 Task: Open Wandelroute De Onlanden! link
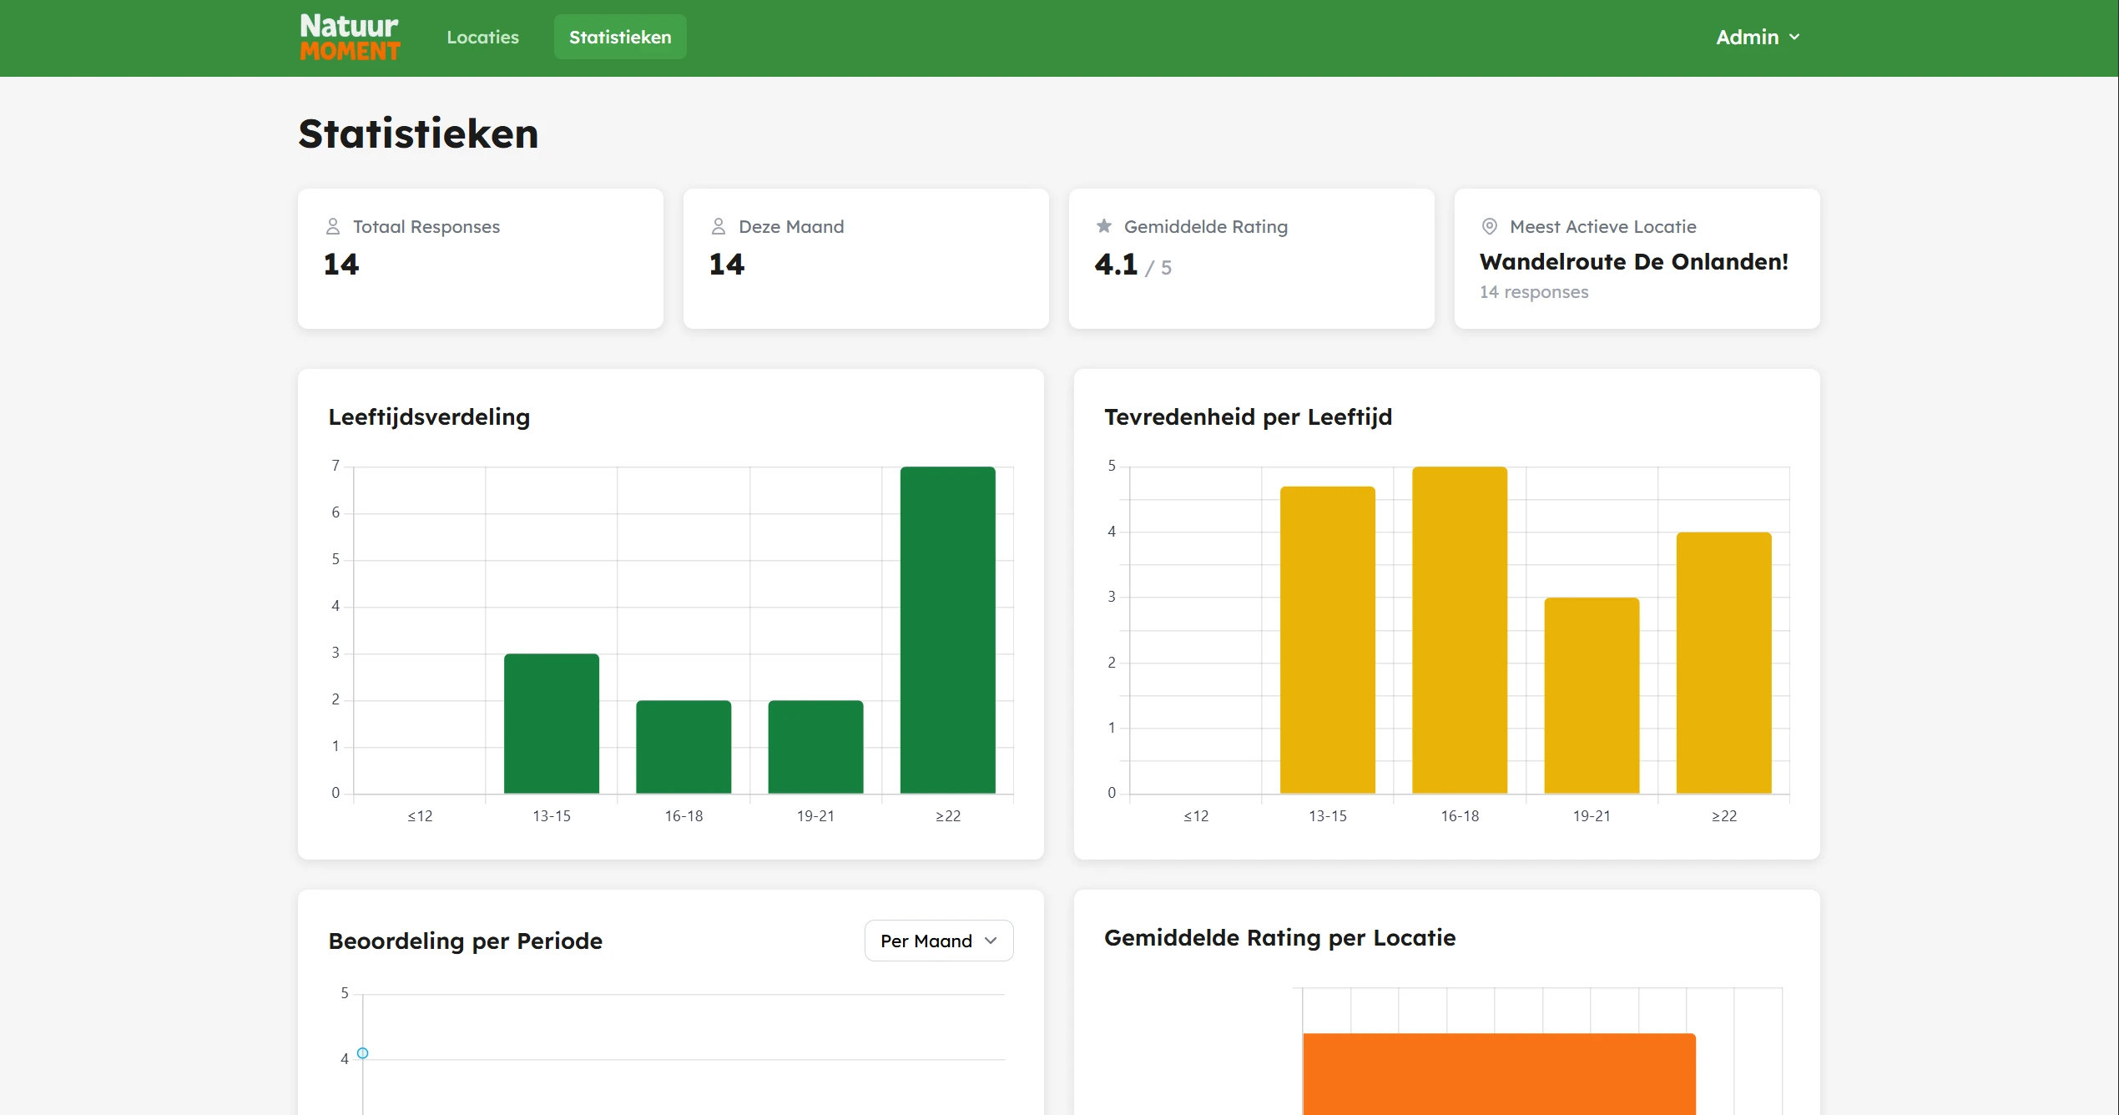click(x=1633, y=261)
